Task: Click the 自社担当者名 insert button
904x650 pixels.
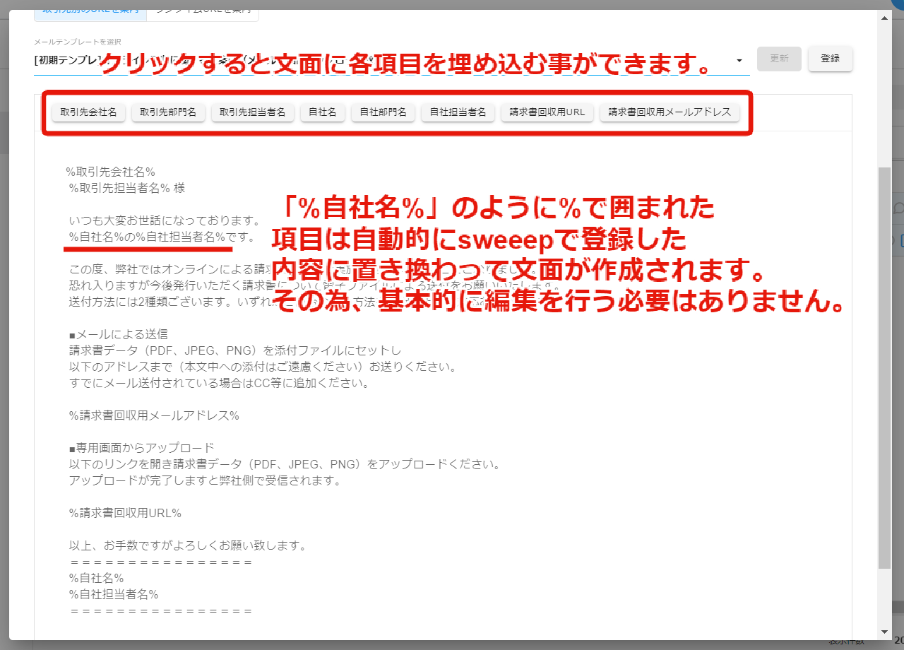Action: tap(458, 112)
